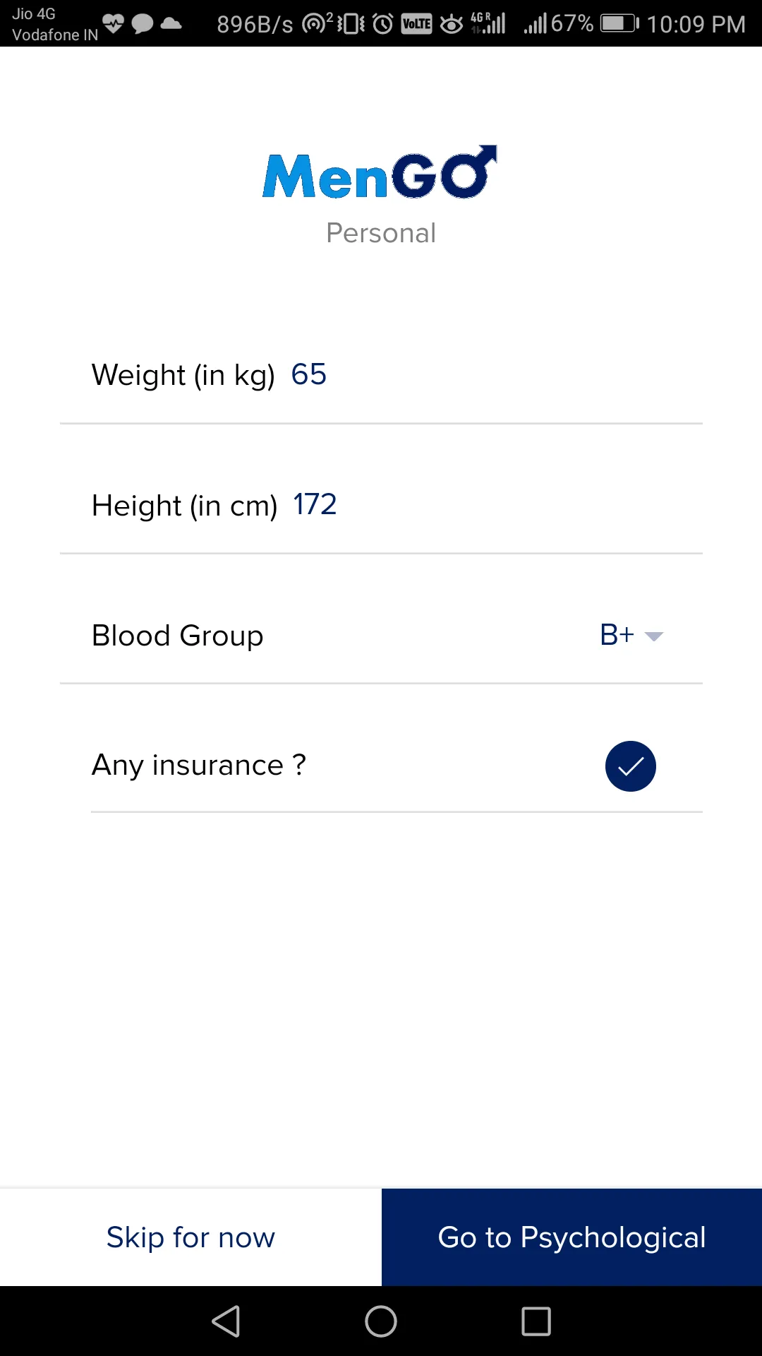Open recent apps with square button
The width and height of the screenshot is (762, 1356).
[x=536, y=1321]
